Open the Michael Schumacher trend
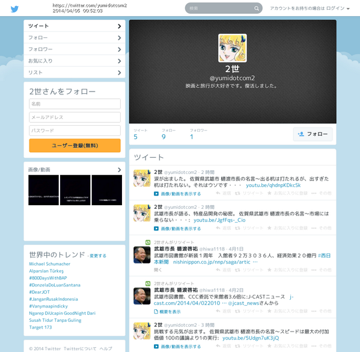This screenshot has height=352, width=360. 50,264
